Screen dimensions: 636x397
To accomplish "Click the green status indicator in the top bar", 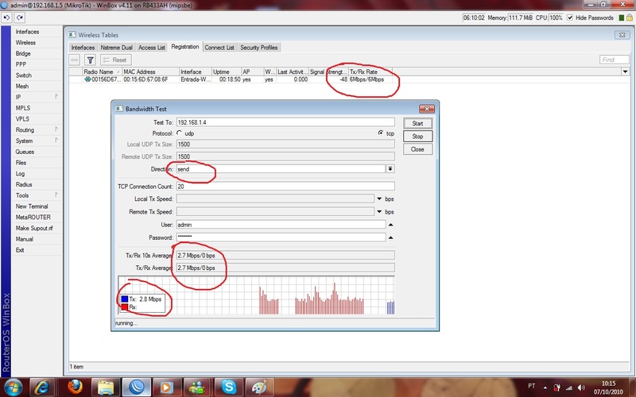I will (x=621, y=17).
